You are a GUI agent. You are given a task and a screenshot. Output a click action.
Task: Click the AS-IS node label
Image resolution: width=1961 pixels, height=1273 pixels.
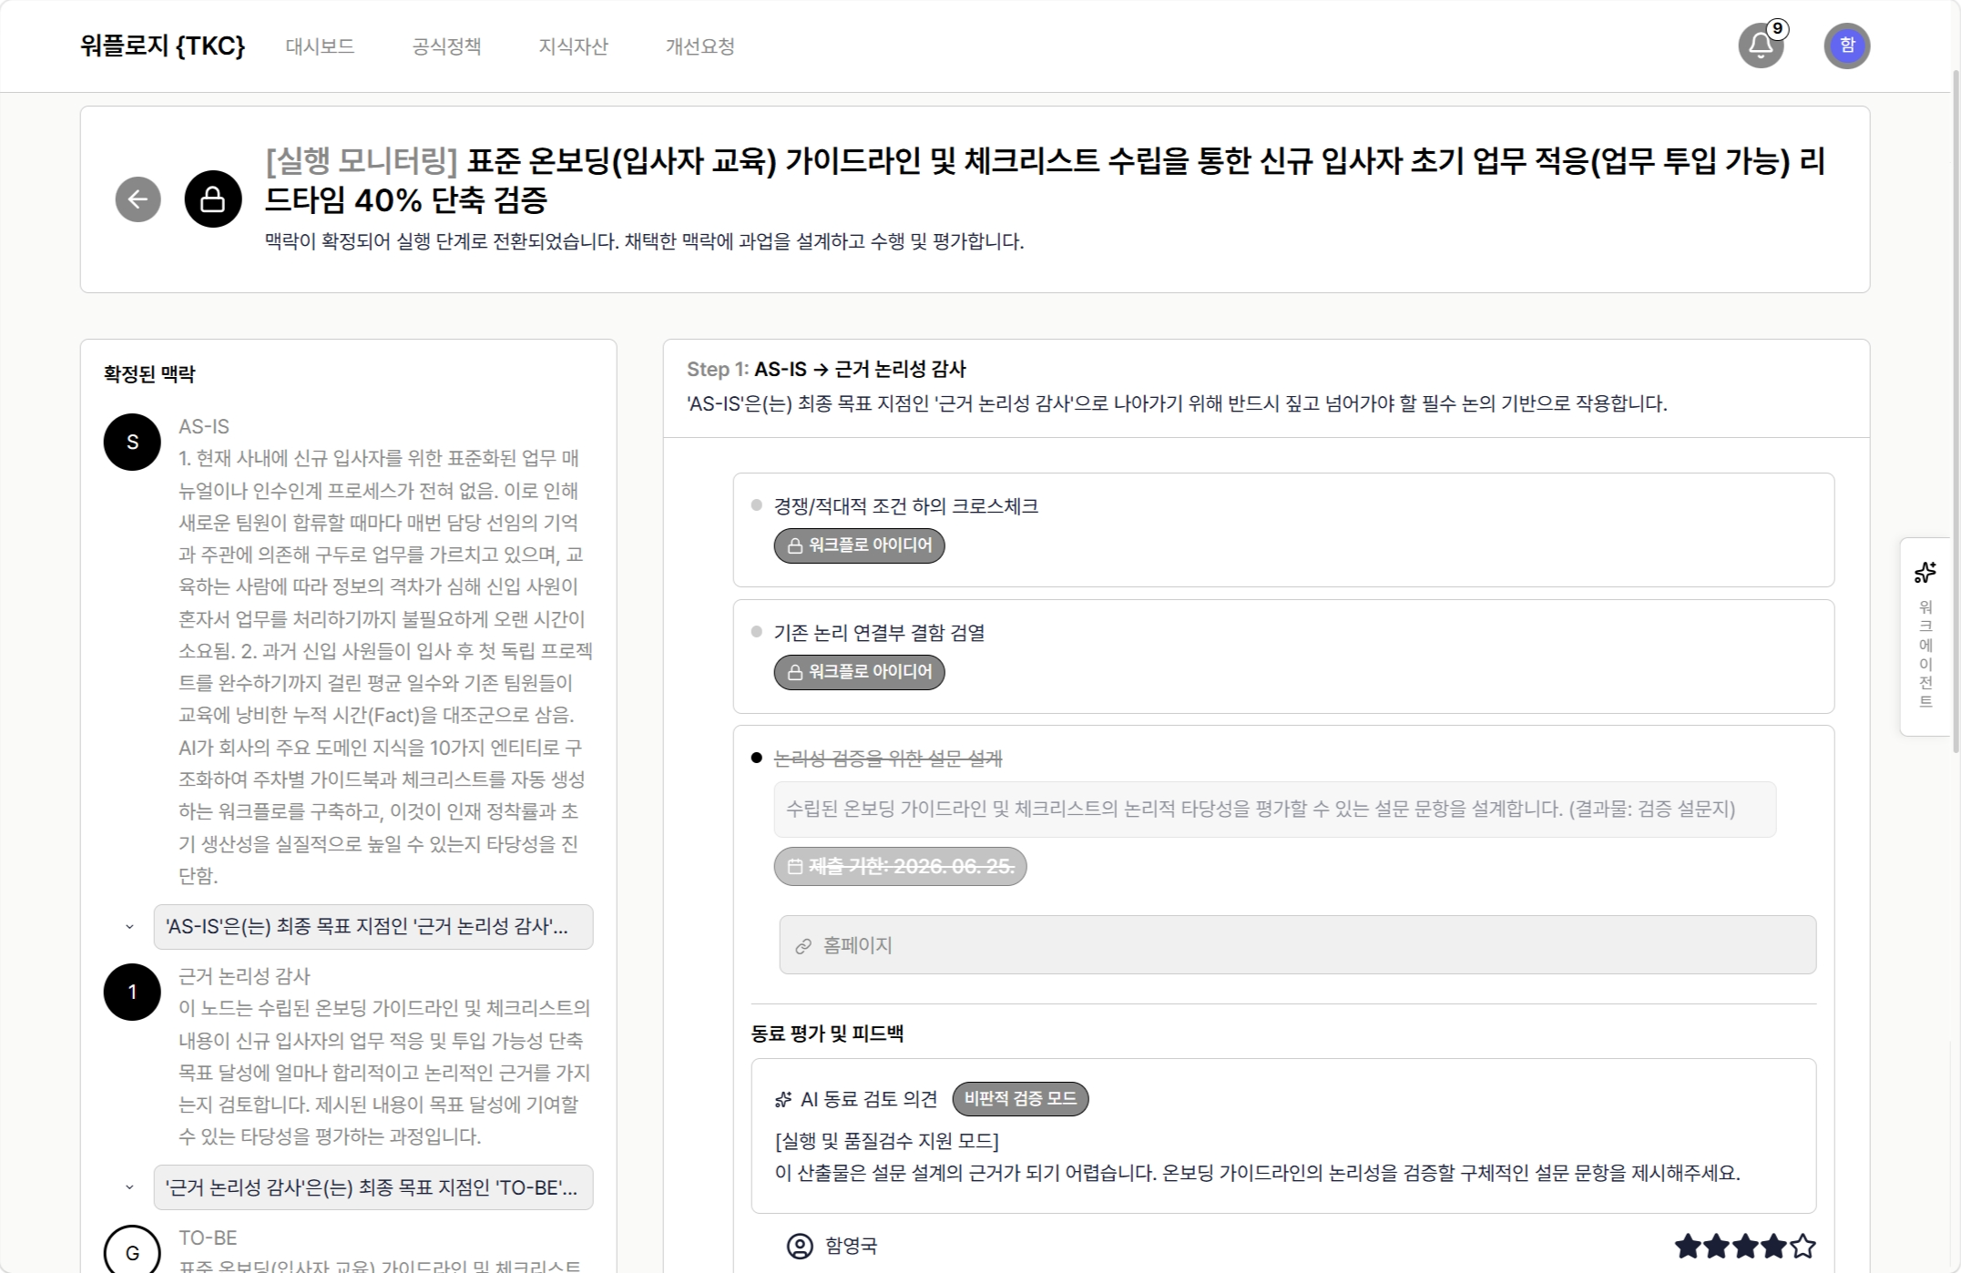pos(204,426)
